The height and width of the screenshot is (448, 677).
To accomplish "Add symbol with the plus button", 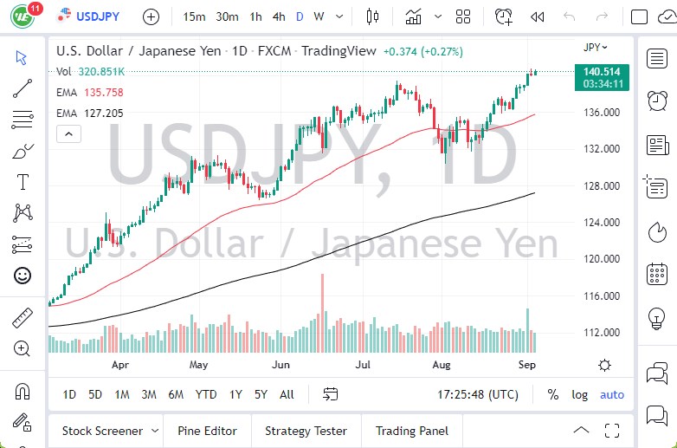I will [x=151, y=16].
